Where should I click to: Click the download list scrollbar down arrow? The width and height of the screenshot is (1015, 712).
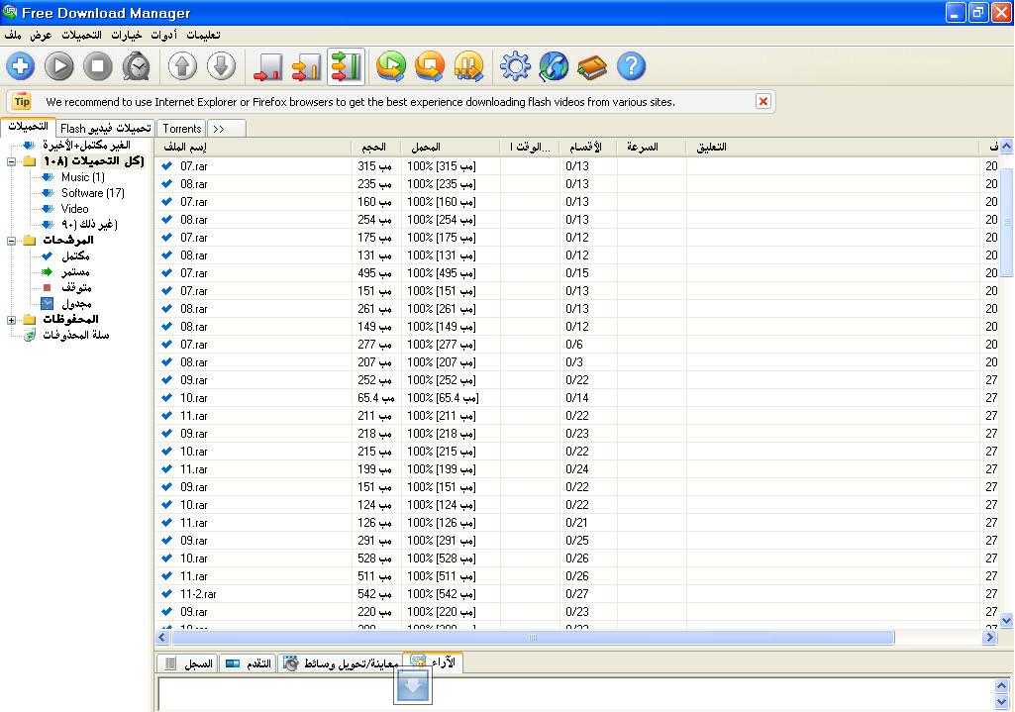1006,620
